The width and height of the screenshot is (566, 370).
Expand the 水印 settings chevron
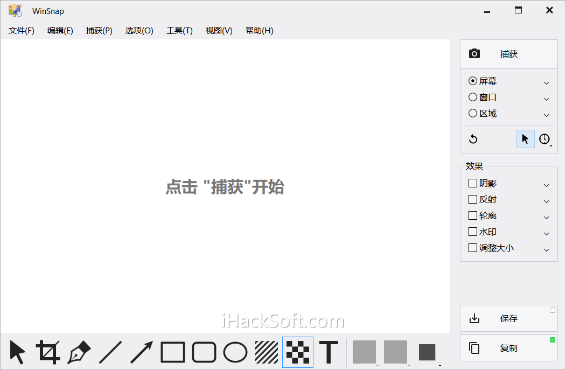tap(547, 234)
